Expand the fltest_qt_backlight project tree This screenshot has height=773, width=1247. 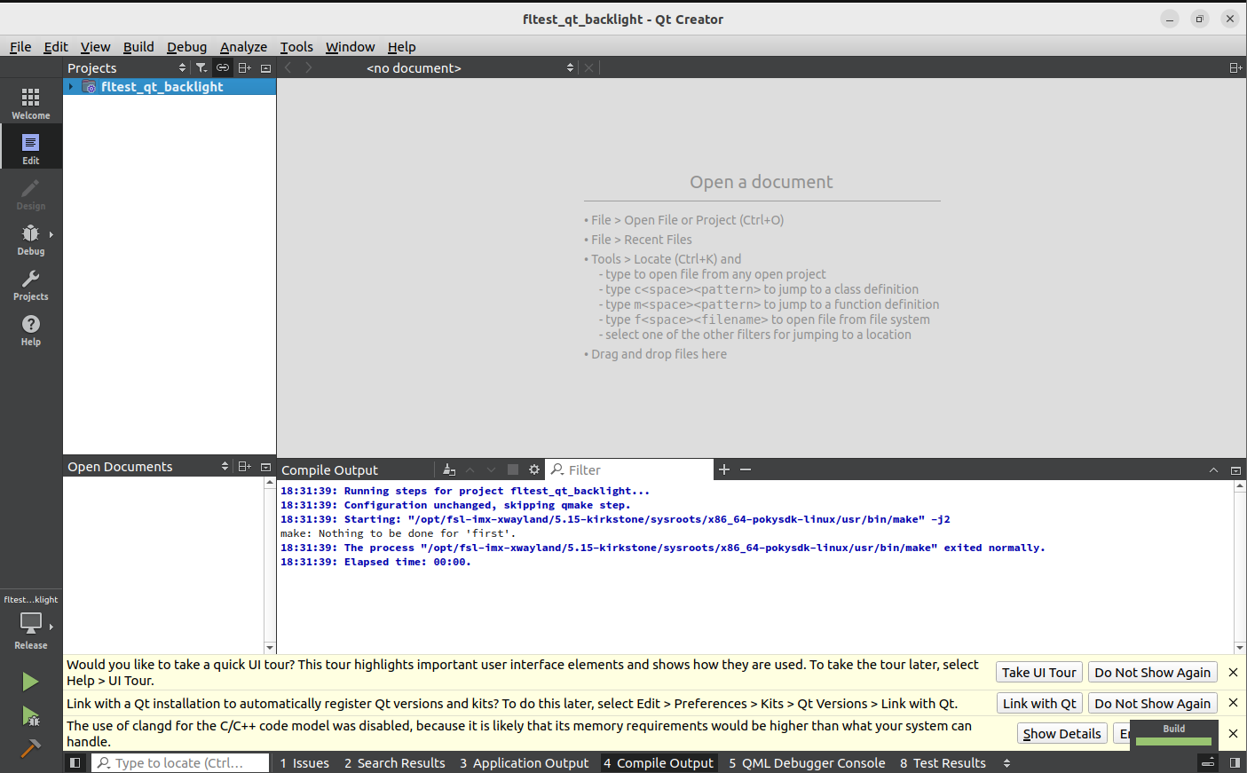[x=71, y=86]
